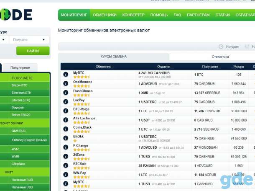Open info icon next to OneMoment
255x191 pixels.
coord(66,84)
